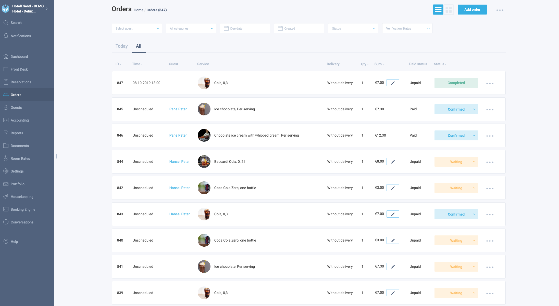Screen dimensions: 559x306
Task: Edit sum for order 847
Action: click(393, 83)
